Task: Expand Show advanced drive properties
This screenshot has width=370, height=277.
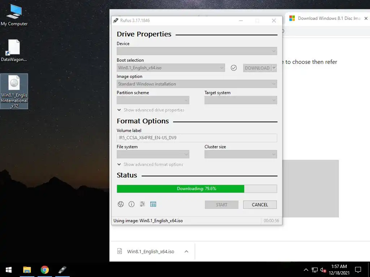Action: click(151, 110)
